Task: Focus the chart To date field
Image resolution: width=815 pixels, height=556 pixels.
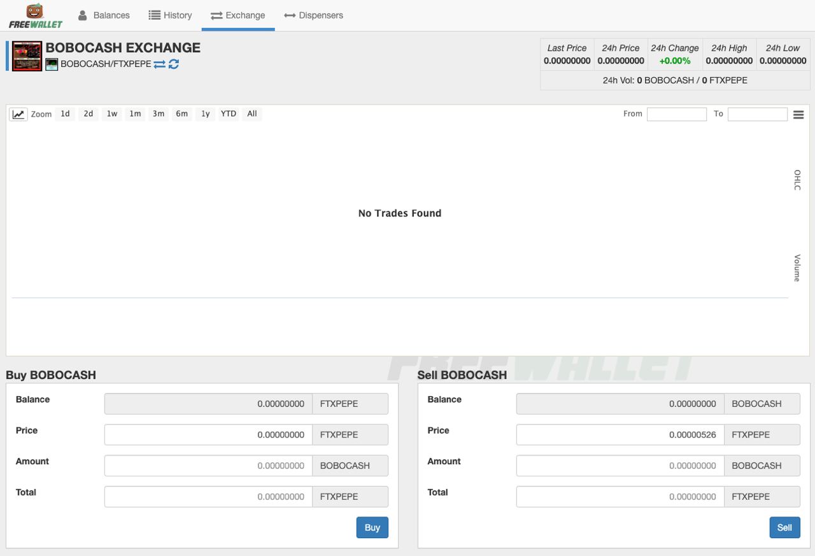Action: 758,114
